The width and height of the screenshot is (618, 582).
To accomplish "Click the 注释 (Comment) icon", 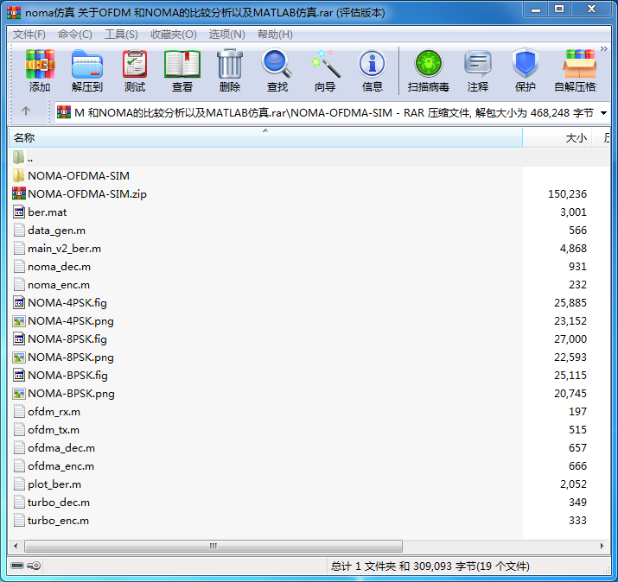I will (478, 64).
